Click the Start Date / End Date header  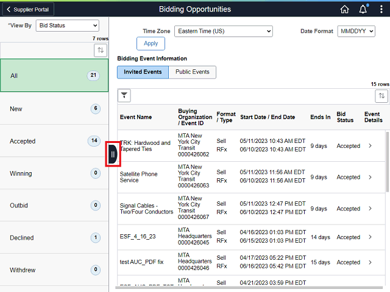268,117
